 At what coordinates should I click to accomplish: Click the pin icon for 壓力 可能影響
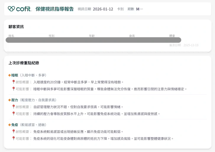click(13, 113)
